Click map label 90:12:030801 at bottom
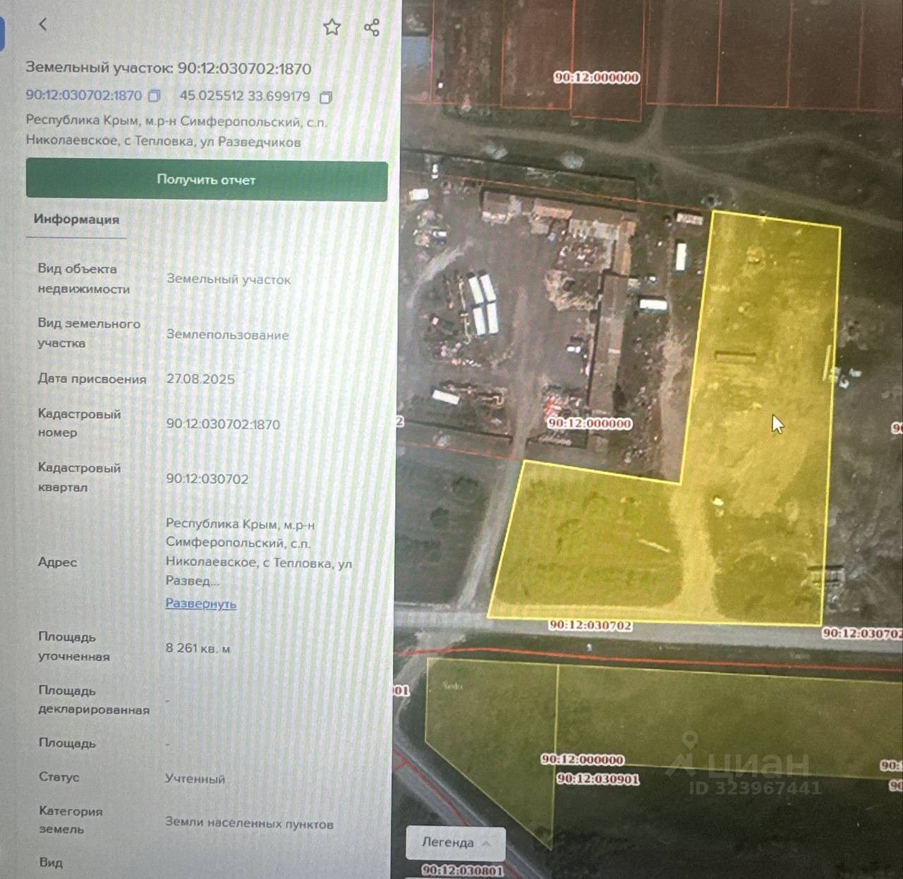 pos(463,871)
